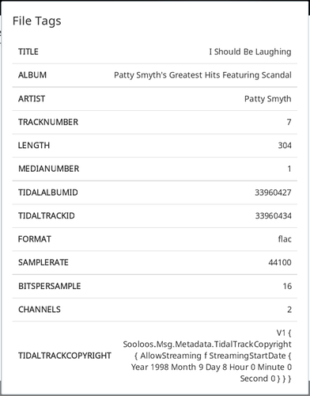The width and height of the screenshot is (310, 396).
Task: Click the TIDALALBUMID value 33960427
Action: (x=273, y=192)
